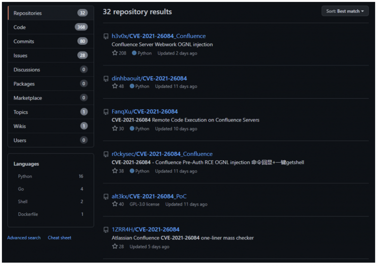The height and width of the screenshot is (266, 378).
Task: Click the star icon for h3v0x repository
Action: pos(115,53)
